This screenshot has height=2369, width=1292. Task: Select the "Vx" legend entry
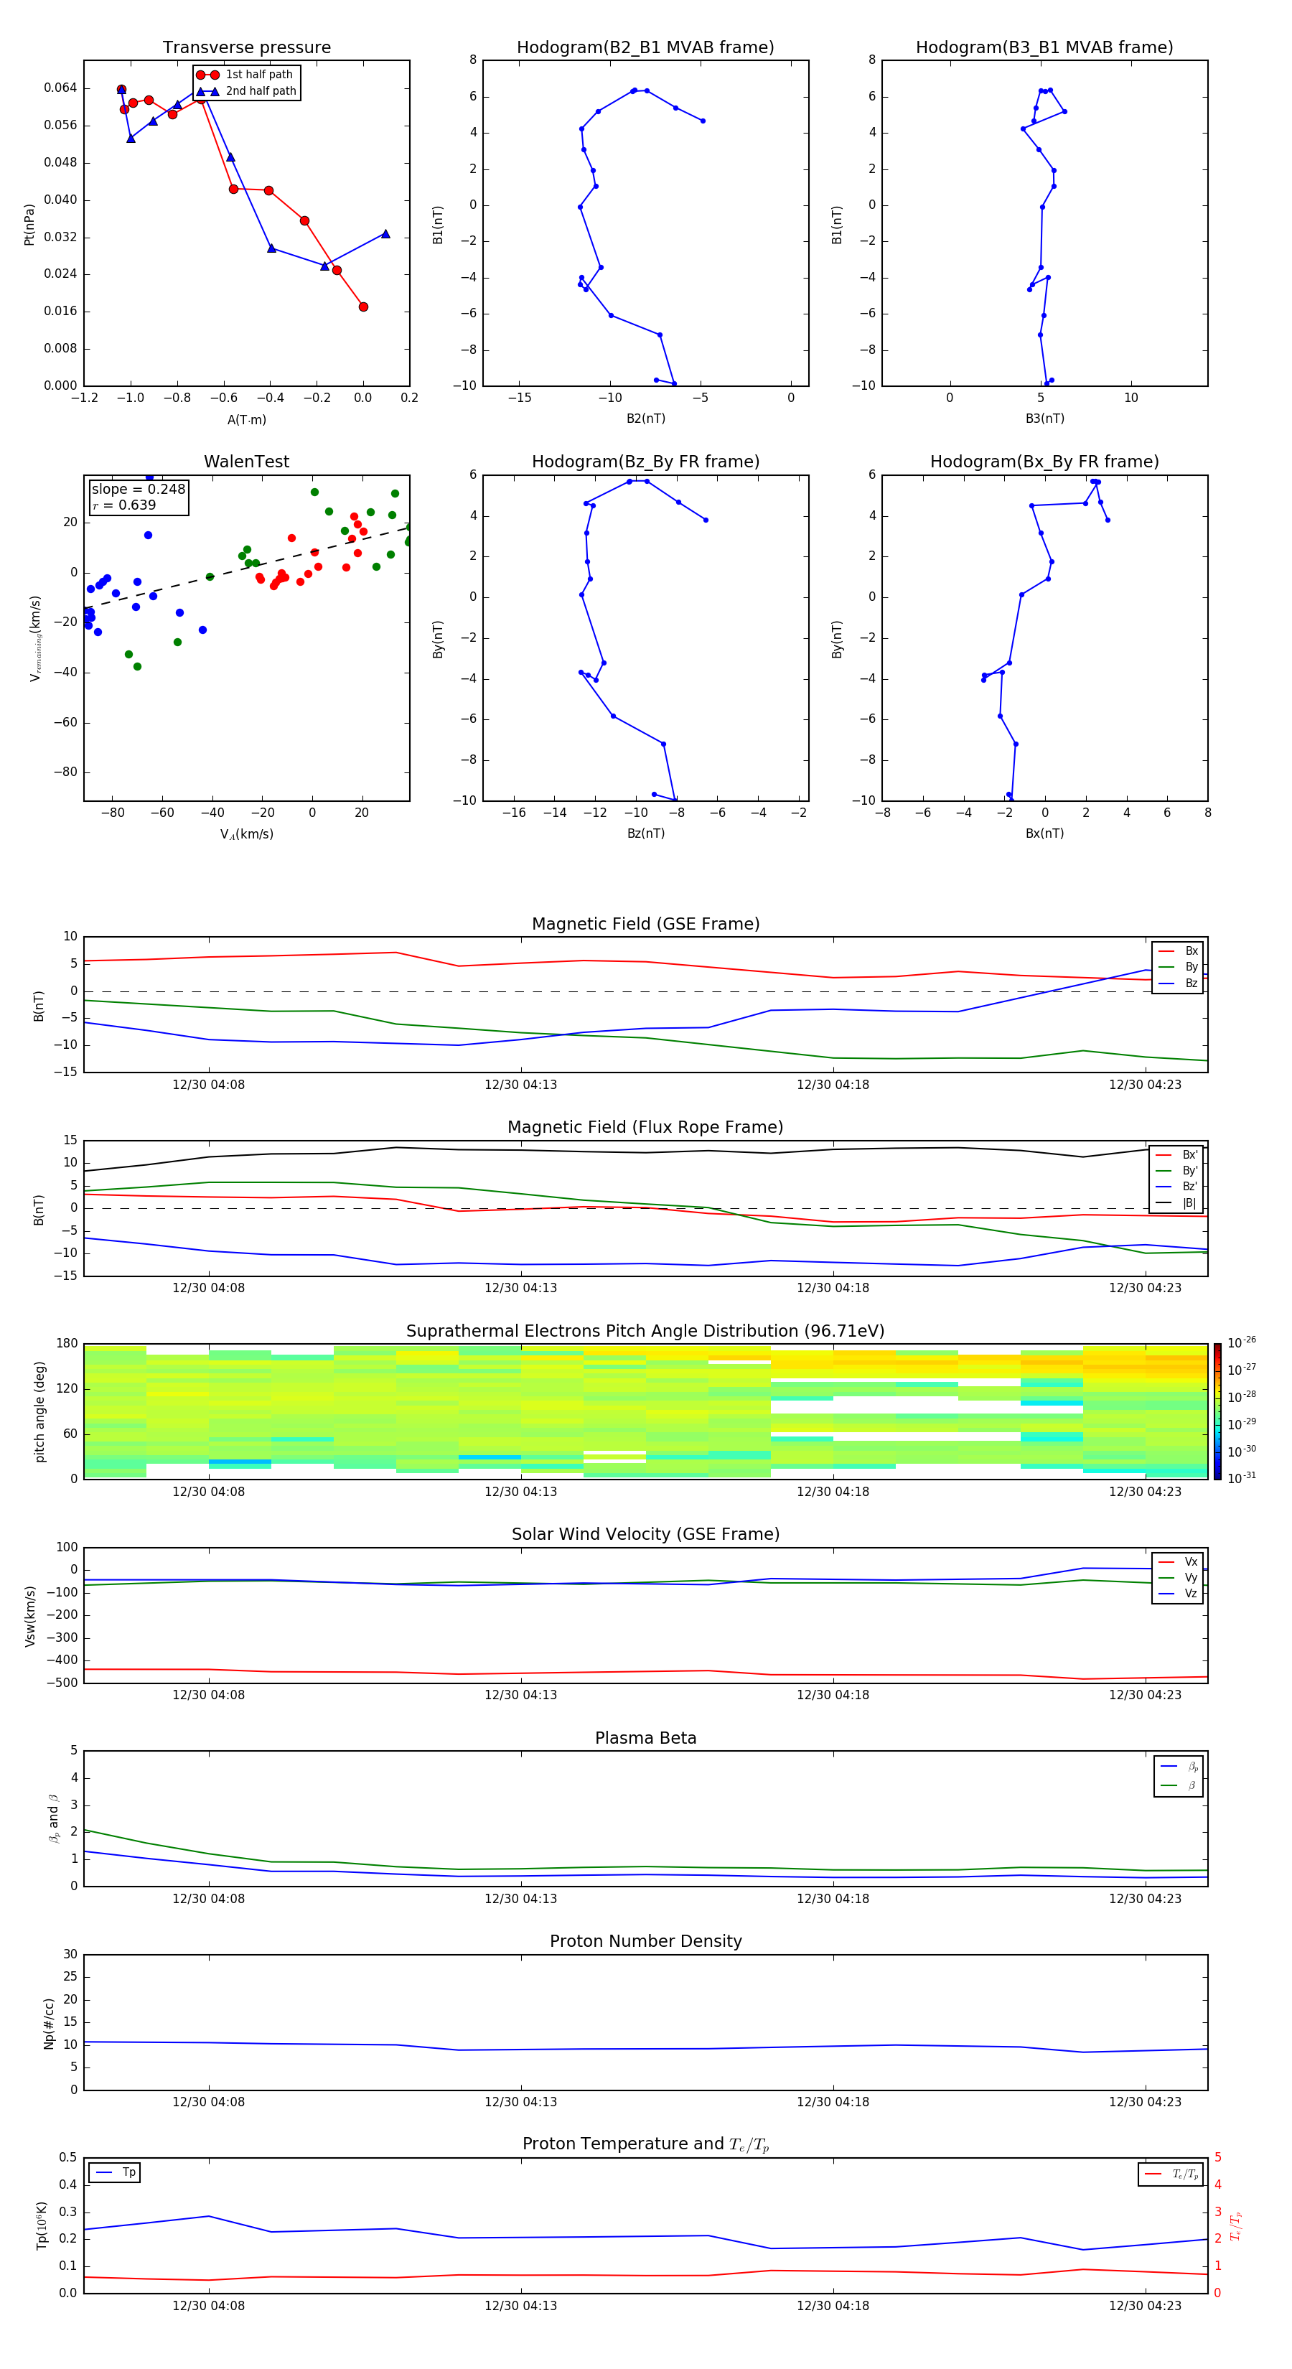click(1177, 1561)
